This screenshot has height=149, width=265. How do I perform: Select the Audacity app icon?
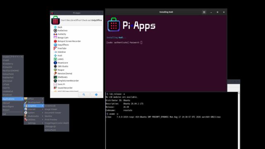coord(55,34)
